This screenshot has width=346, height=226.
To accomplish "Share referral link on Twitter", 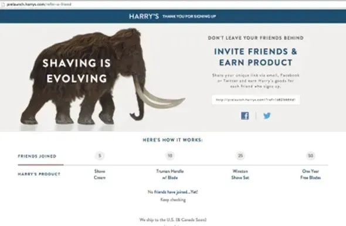I will coord(267,116).
